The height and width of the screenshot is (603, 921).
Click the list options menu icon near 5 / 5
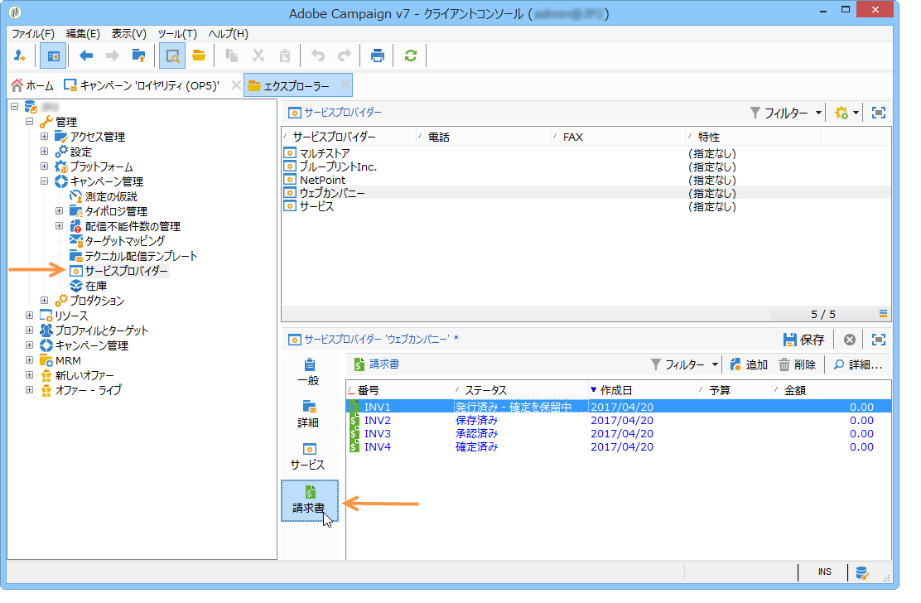pos(883,314)
